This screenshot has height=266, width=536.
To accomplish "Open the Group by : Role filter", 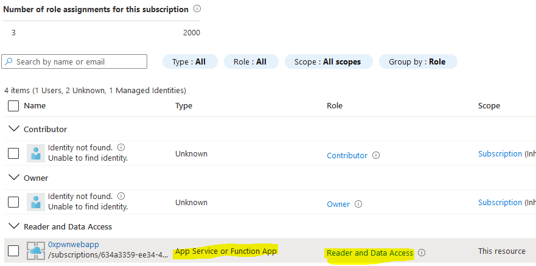I will point(418,61).
